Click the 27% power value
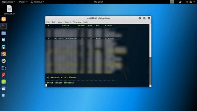197x111 pixels. tap(90, 38)
